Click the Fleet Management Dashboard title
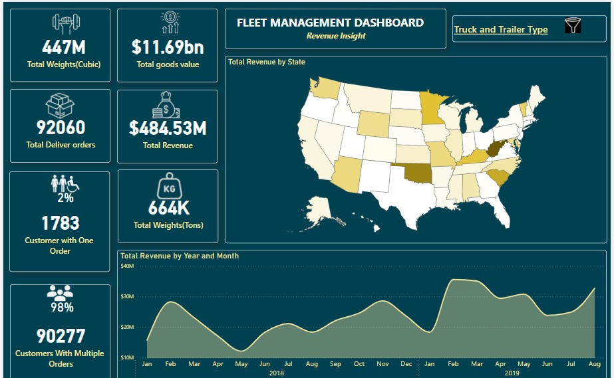This screenshot has width=614, height=378. coord(330,23)
